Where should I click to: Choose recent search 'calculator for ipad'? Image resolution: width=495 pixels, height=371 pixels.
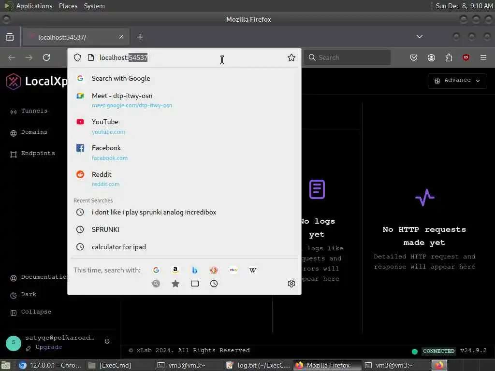point(184,247)
